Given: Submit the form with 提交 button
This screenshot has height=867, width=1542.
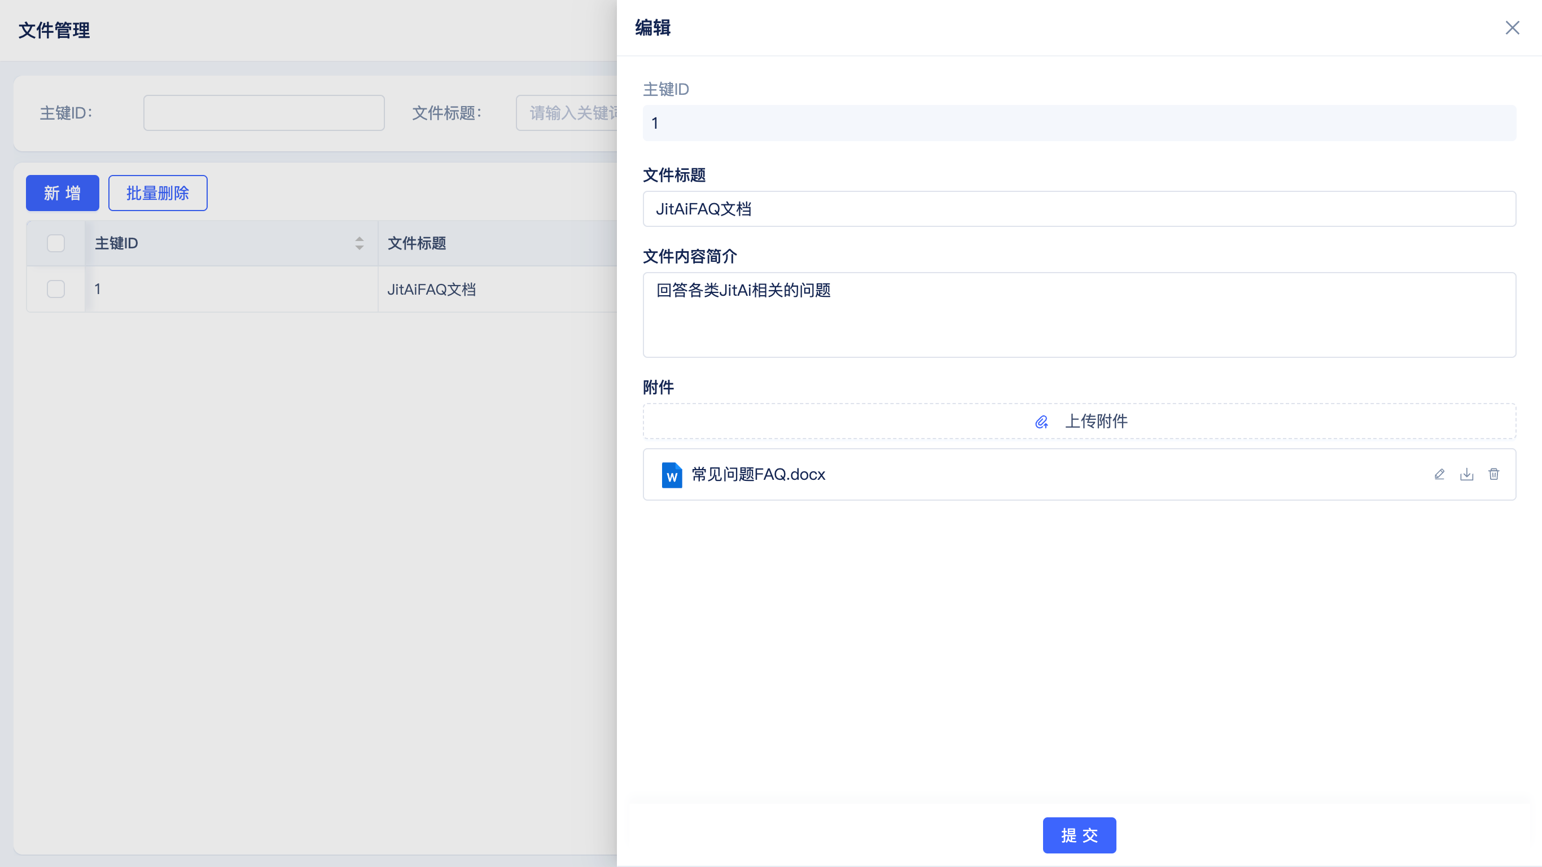Looking at the screenshot, I should pyautogui.click(x=1079, y=835).
